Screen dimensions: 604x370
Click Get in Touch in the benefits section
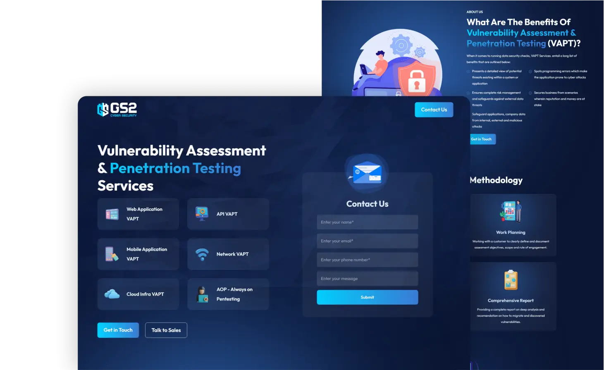(x=482, y=139)
